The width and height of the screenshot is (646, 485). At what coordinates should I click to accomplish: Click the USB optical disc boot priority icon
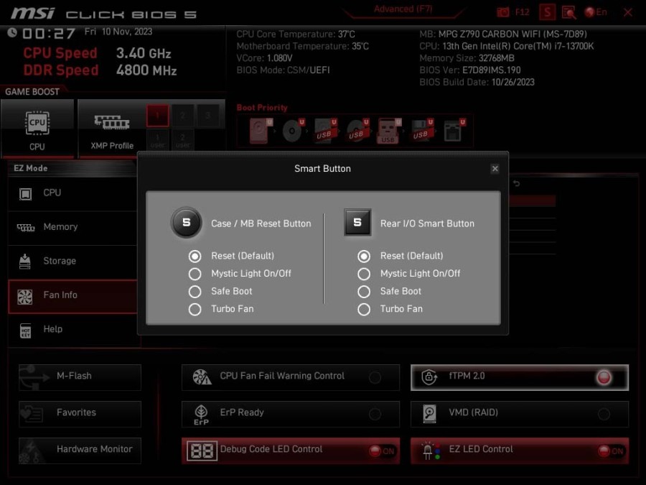point(357,131)
